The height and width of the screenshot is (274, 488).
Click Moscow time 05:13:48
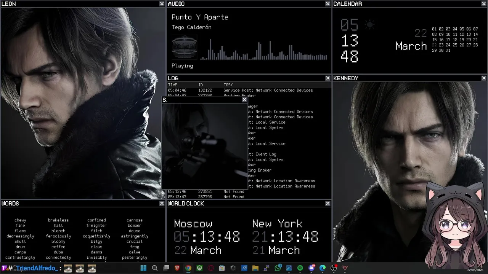[207, 237]
